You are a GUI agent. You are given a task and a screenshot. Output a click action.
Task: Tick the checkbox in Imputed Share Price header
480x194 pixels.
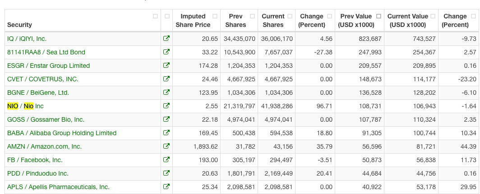pyautogui.click(x=215, y=16)
